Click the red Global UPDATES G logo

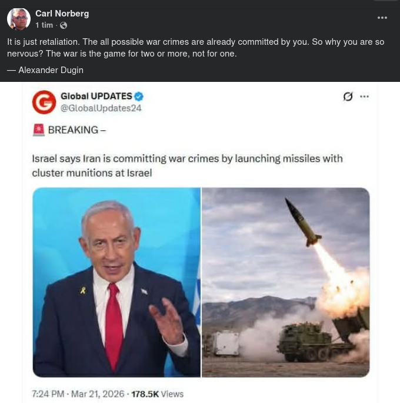44,102
